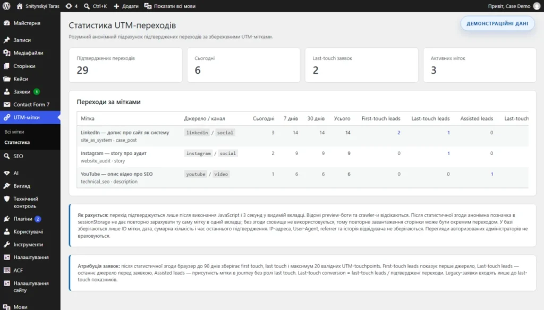The image size is (544, 310).
Task: Click the YouTube — опис відео про SEO title
Action: (116, 174)
